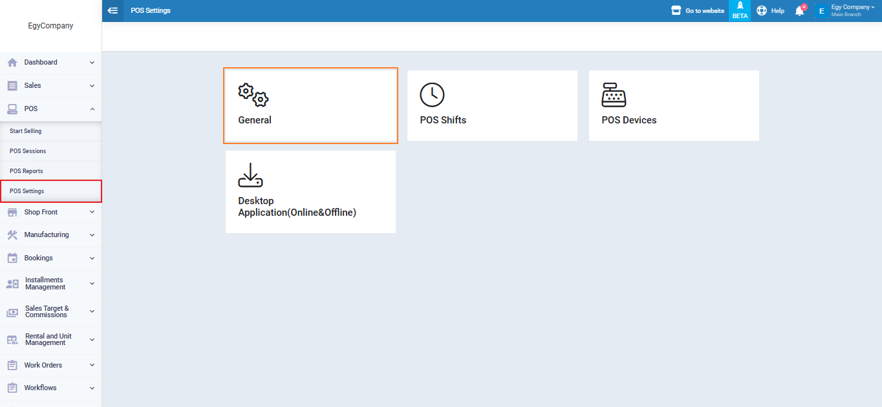Click the Help lifebuoy icon
Screen dimensions: 882x407
click(761, 11)
